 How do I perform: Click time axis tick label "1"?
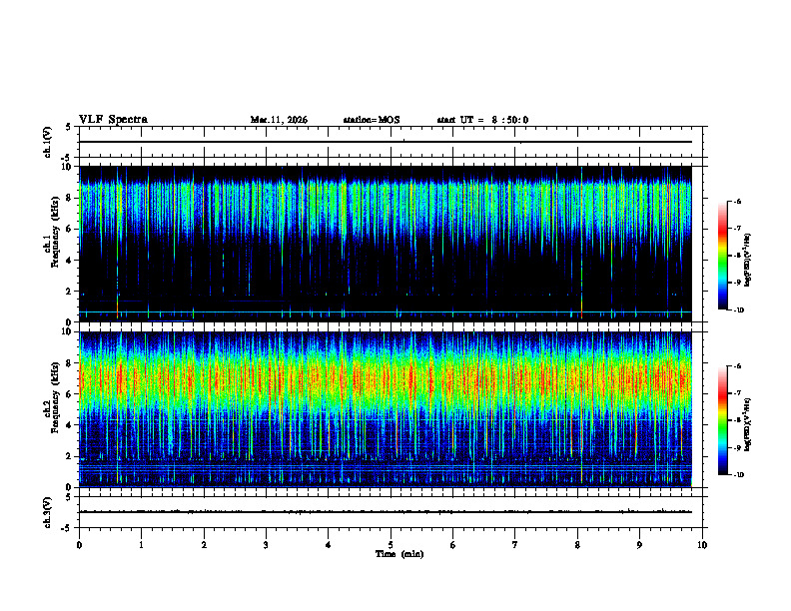point(141,545)
